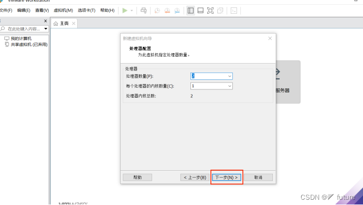Click the Send Ctrl+Alt+Del toolbar icon
The width and height of the screenshot is (363, 205).
[x=144, y=11]
